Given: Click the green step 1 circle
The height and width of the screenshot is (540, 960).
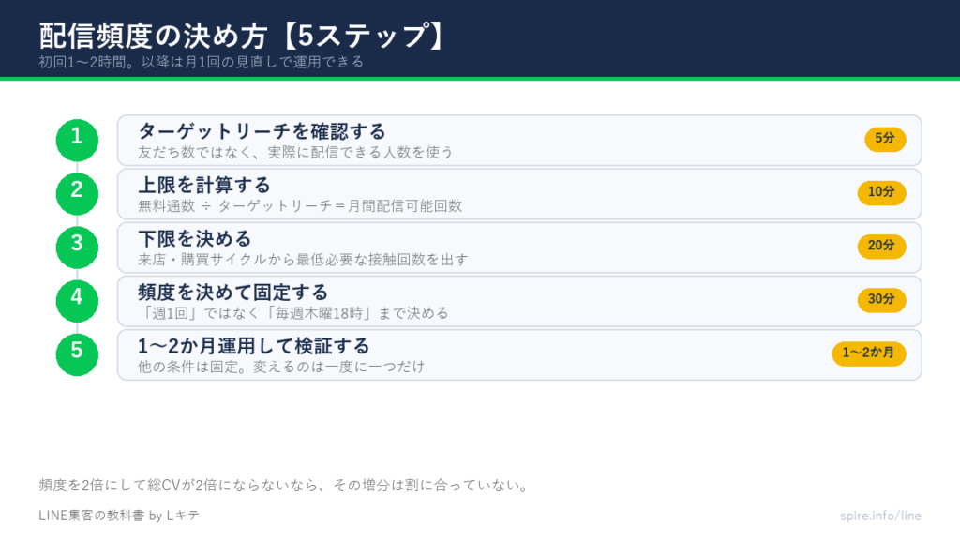Looking at the screenshot, I should [77, 141].
